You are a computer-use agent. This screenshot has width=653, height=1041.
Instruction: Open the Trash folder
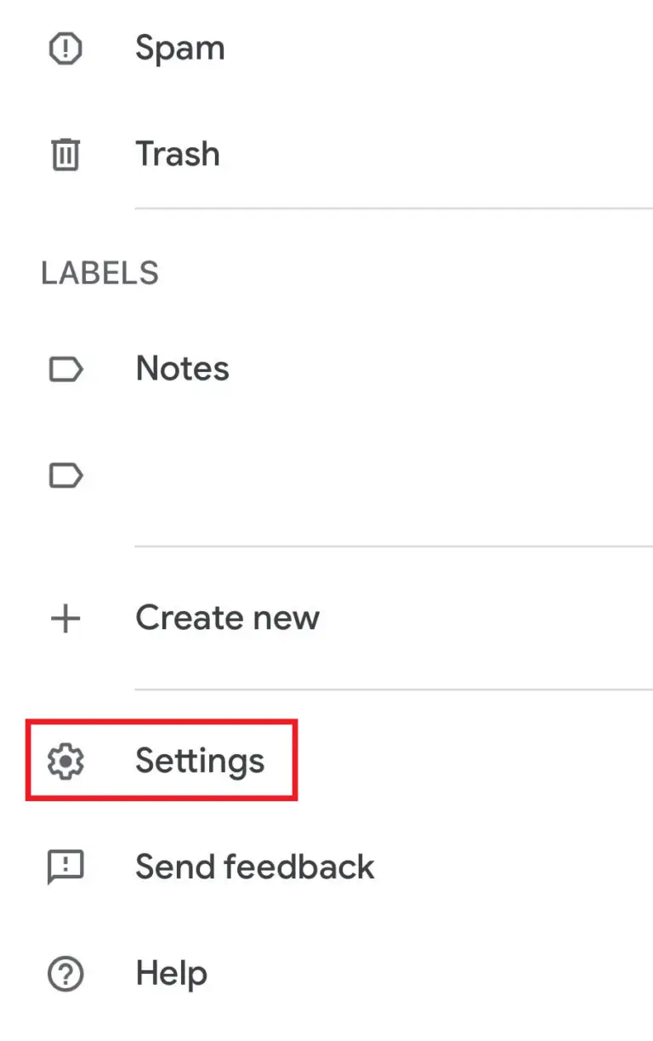point(178,154)
